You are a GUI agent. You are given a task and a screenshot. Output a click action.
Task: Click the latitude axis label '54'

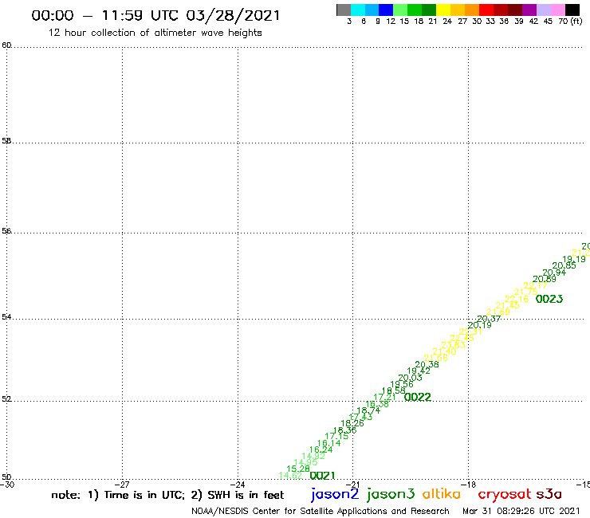pos(6,316)
